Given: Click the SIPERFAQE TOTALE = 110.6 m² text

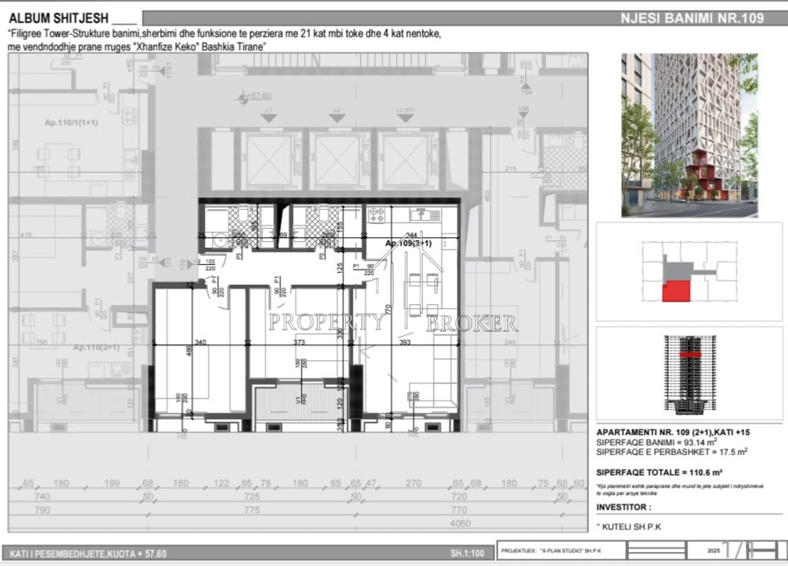Looking at the screenshot, I should coord(659,473).
